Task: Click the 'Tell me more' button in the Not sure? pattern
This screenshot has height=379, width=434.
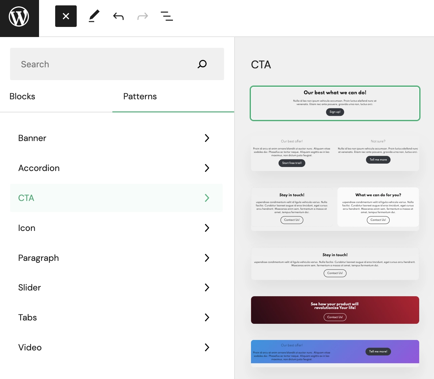Action: 378,160
